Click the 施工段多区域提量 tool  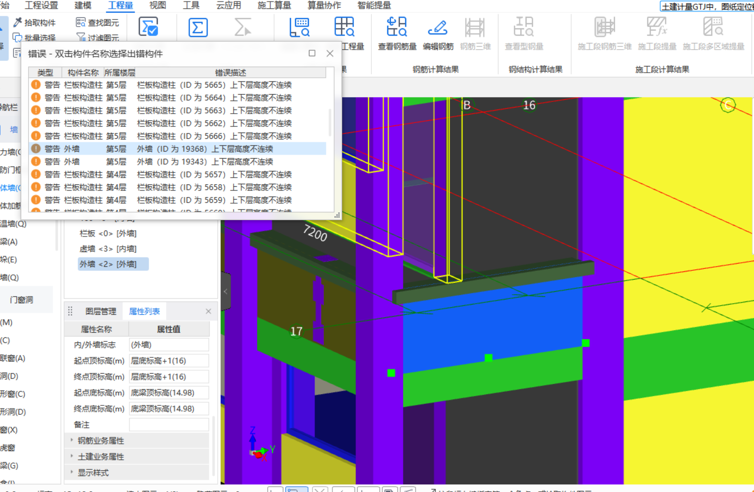point(714,33)
